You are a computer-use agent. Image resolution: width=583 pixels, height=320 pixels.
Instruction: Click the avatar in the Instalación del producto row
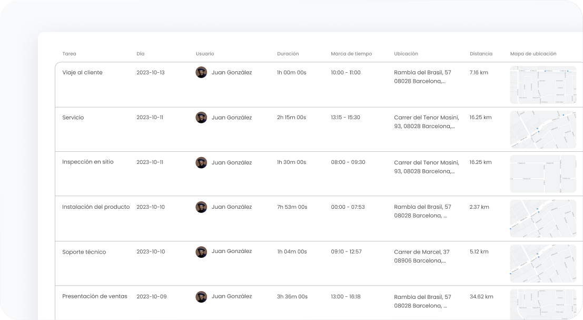pyautogui.click(x=201, y=207)
